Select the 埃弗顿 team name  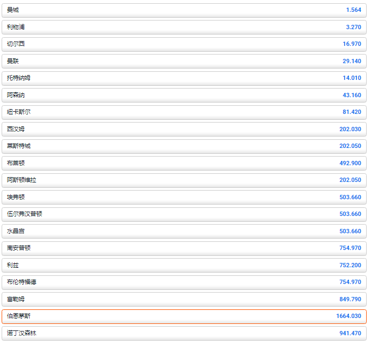(x=16, y=198)
